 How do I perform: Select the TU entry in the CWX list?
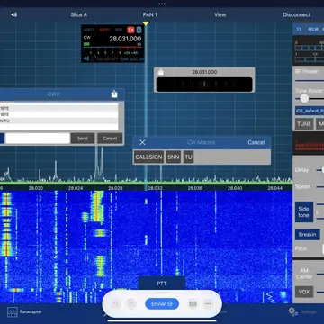coord(58,121)
